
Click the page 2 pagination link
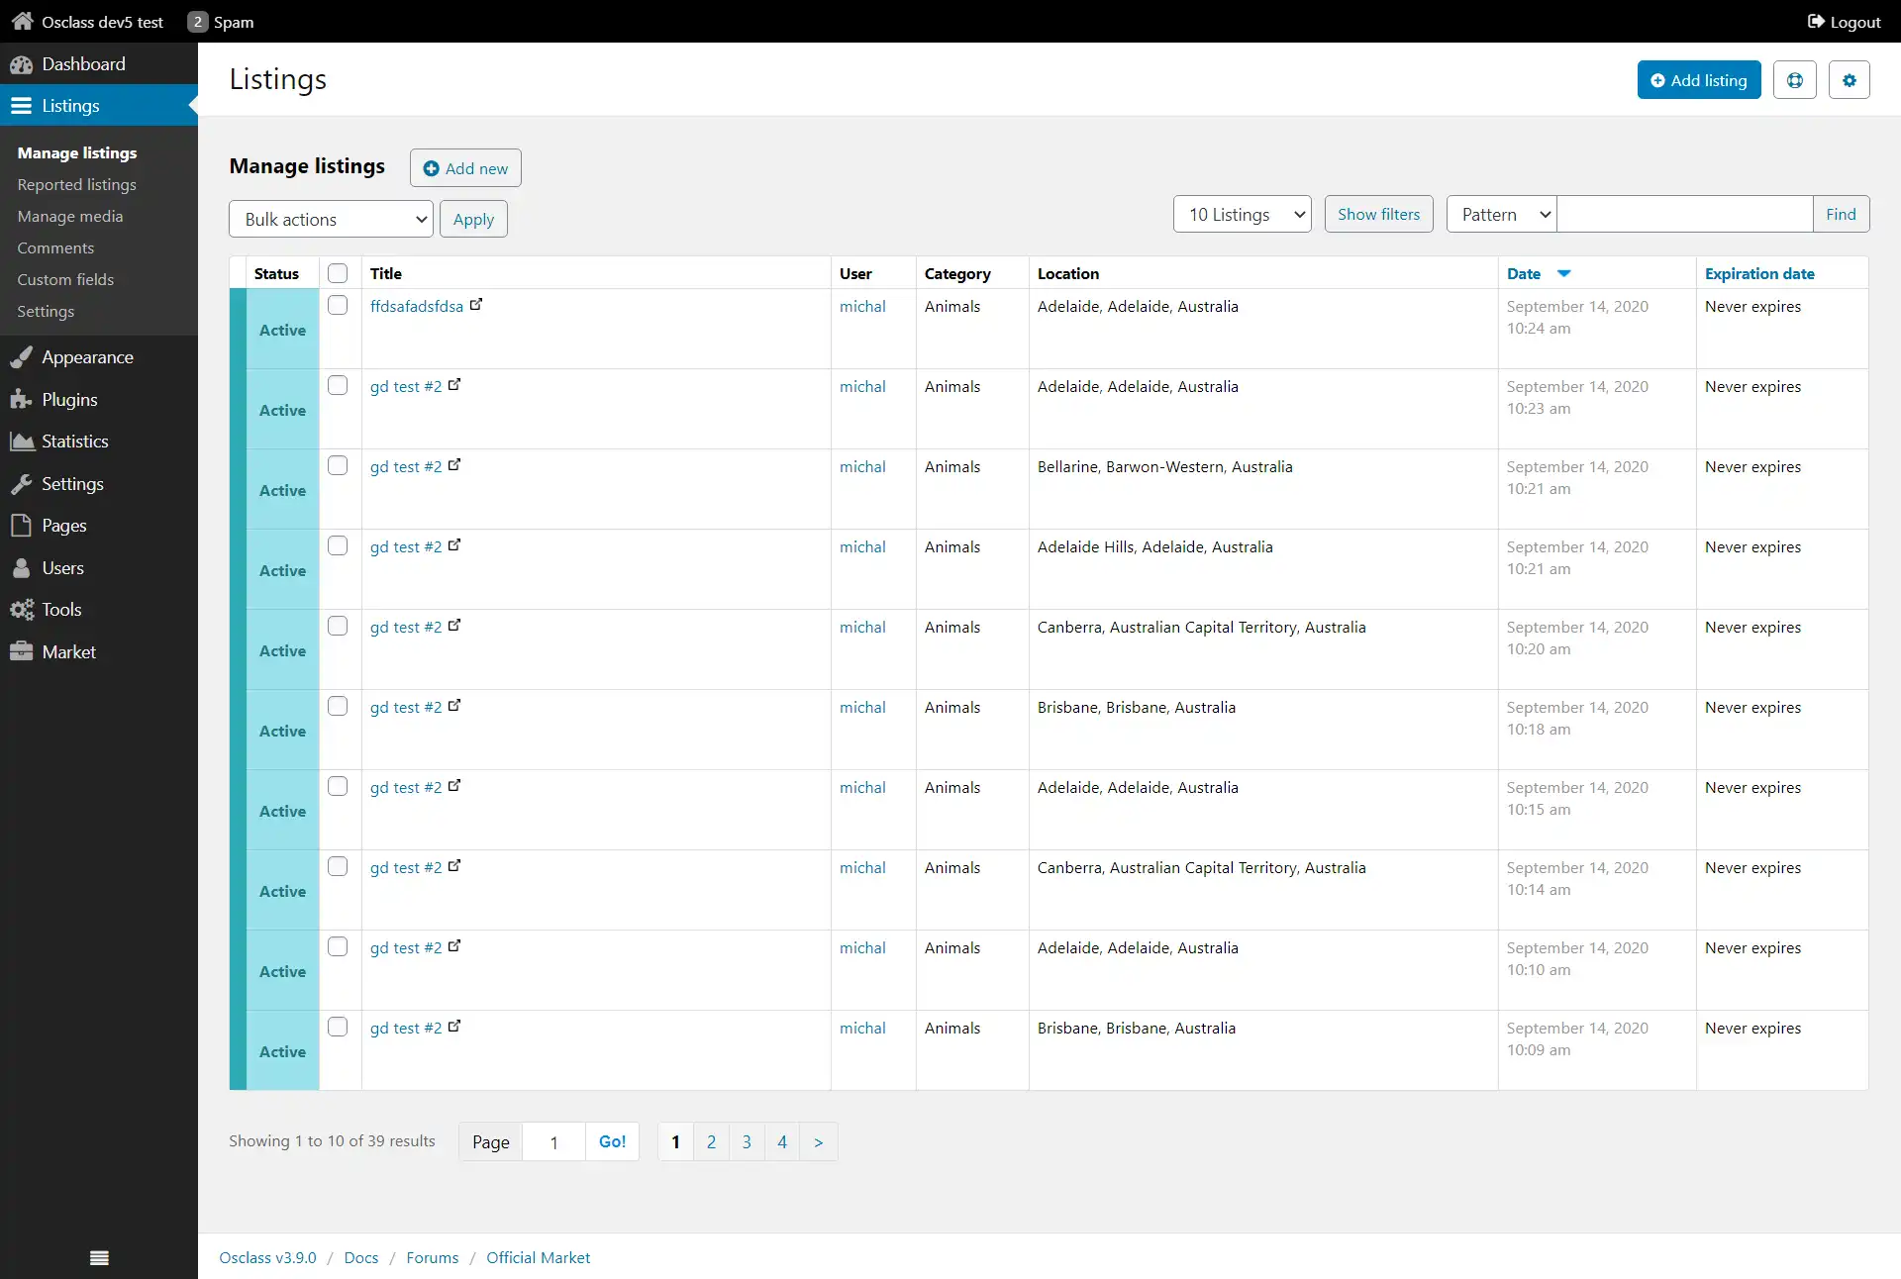tap(709, 1140)
